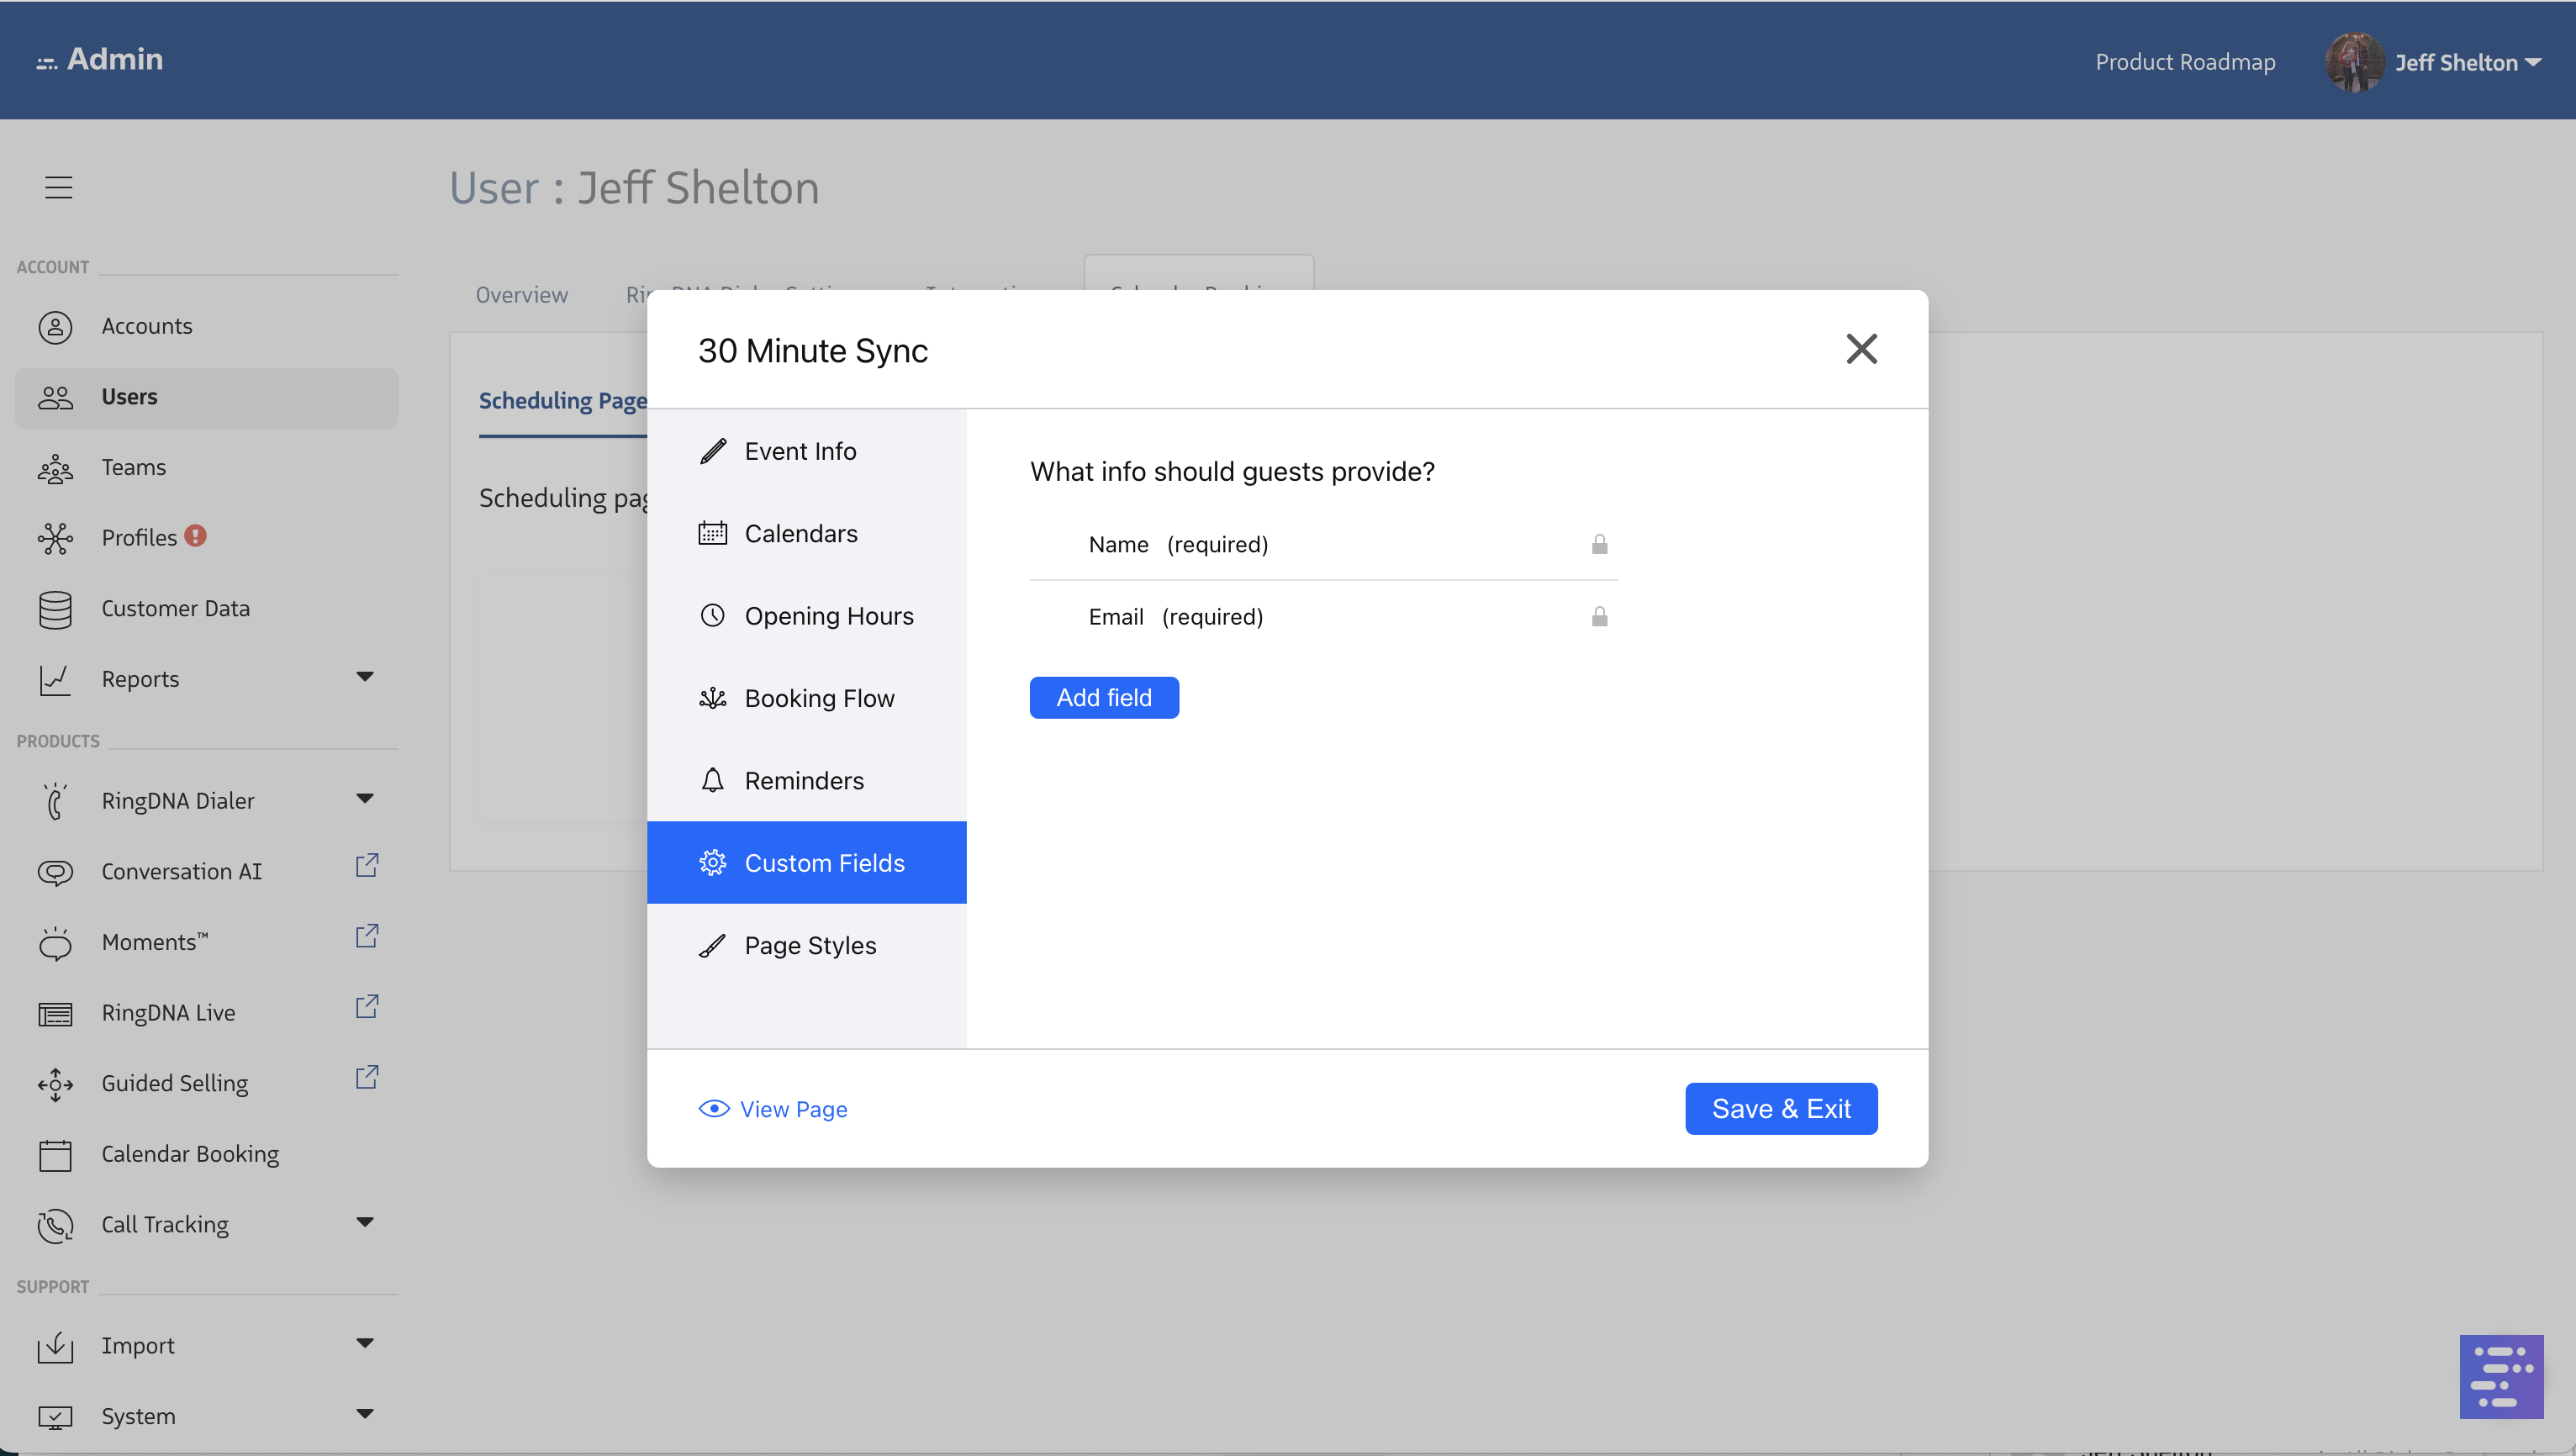Switch to the Booking Flow tab
The height and width of the screenshot is (1456, 2576).
(x=818, y=698)
